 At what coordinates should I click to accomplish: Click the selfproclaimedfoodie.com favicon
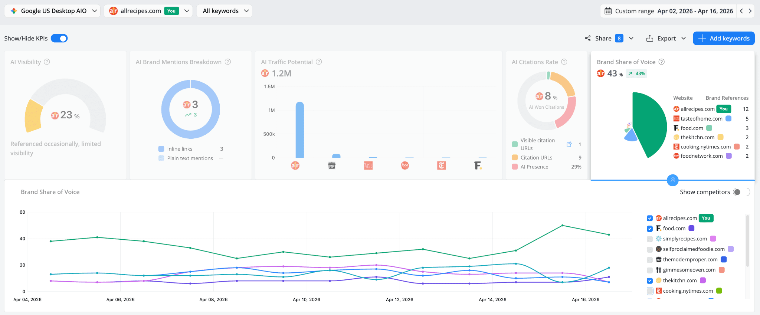pos(659,249)
